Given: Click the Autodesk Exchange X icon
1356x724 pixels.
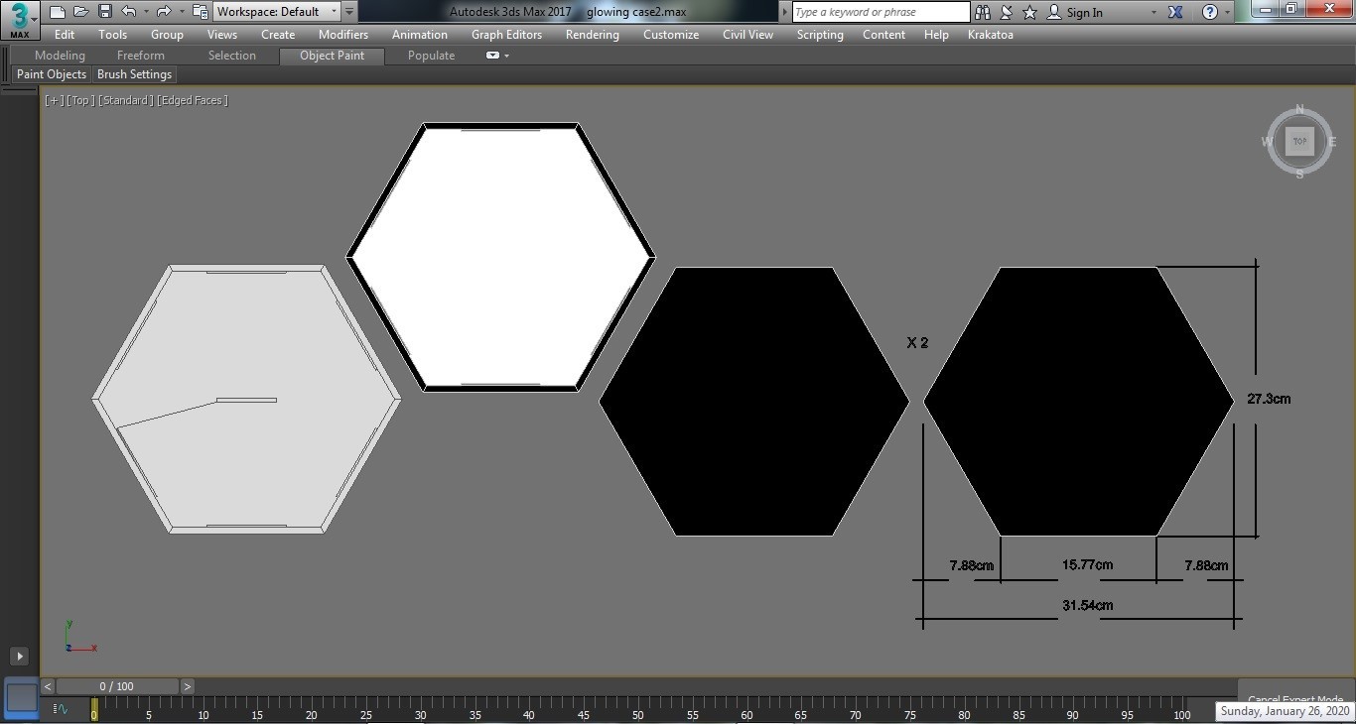Looking at the screenshot, I should 1175,12.
